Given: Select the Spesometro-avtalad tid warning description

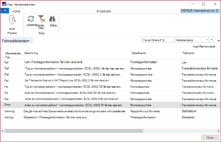Looking at the screenshot, I should click(74, 111).
